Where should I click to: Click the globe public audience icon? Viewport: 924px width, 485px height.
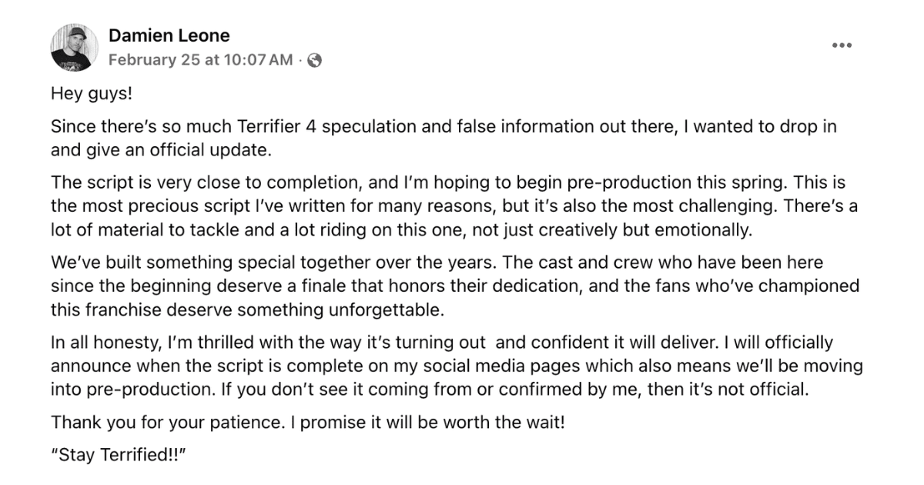(314, 60)
